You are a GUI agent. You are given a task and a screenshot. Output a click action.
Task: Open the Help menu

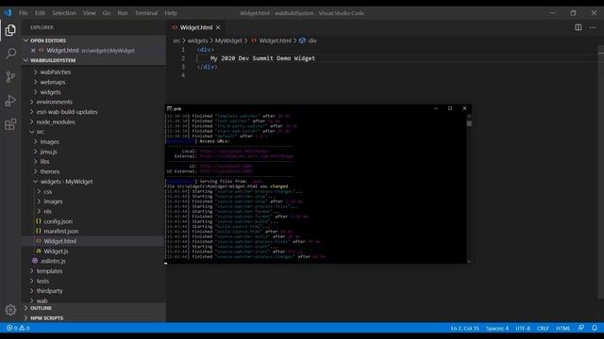pos(171,13)
